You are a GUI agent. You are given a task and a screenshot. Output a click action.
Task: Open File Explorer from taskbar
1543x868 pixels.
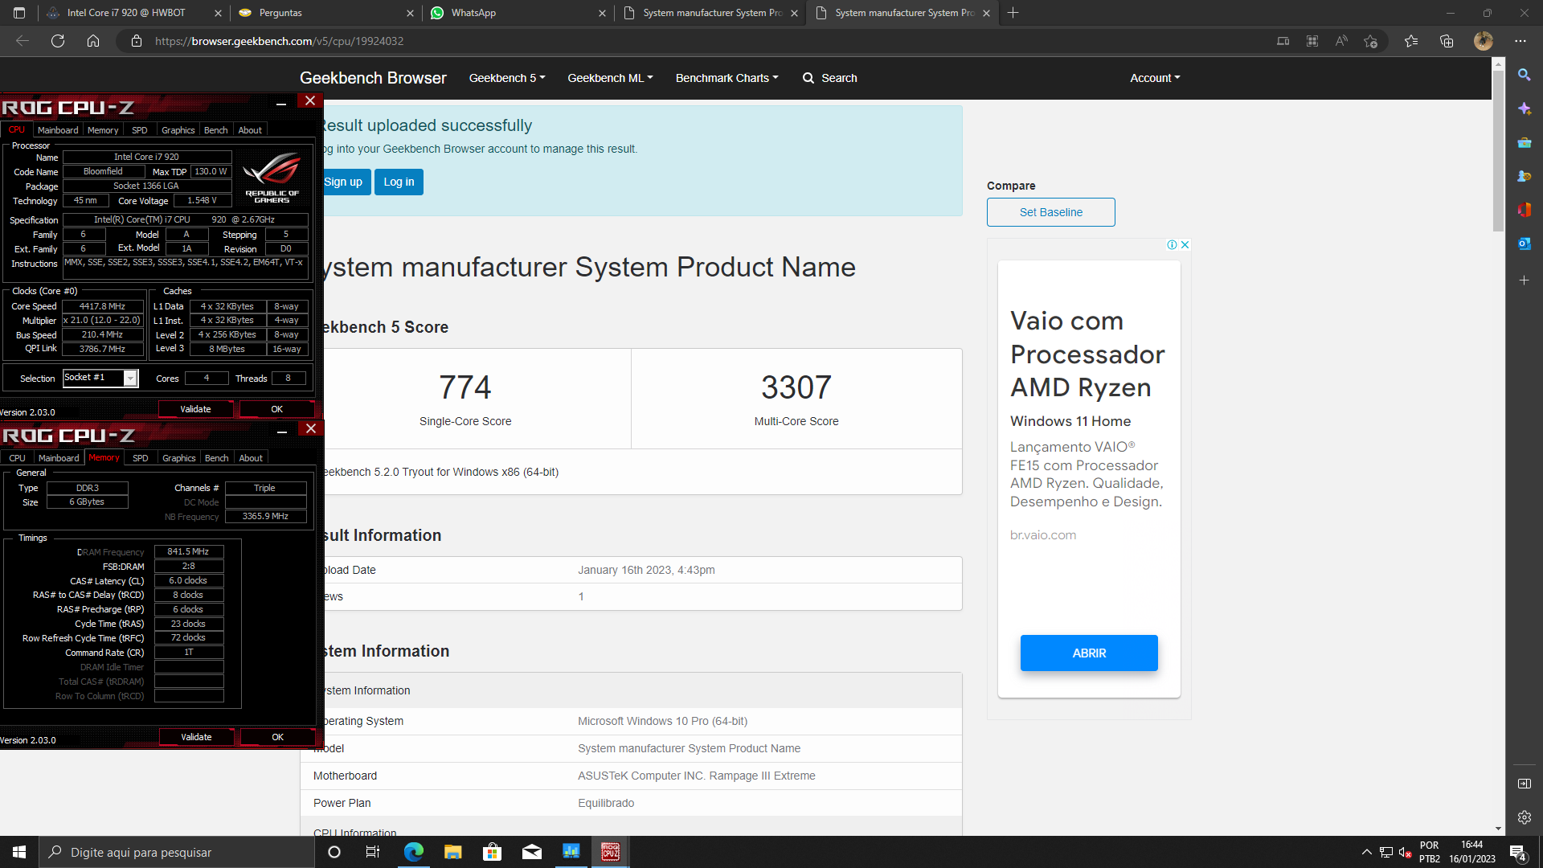coord(452,852)
